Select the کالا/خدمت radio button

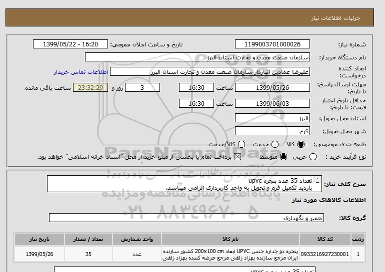[241, 144]
